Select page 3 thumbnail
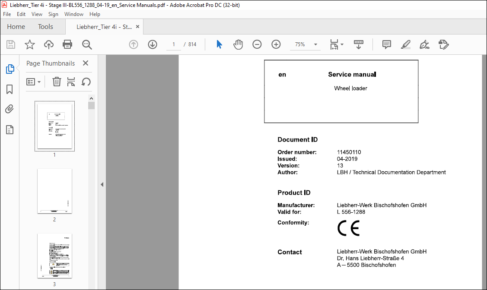487x290 pixels. point(54,255)
